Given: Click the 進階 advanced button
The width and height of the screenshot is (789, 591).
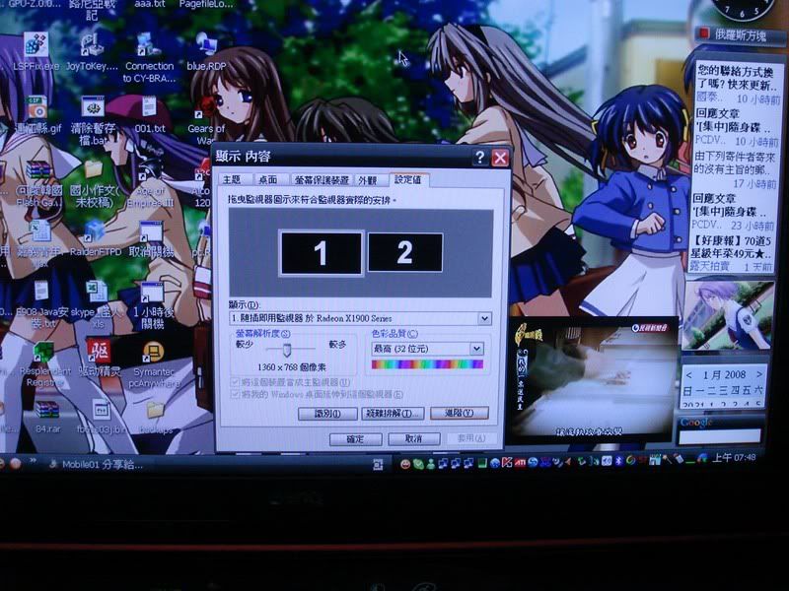Looking at the screenshot, I should (460, 413).
